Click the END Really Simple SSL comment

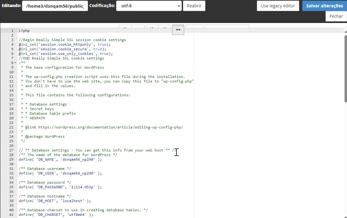point(61,59)
